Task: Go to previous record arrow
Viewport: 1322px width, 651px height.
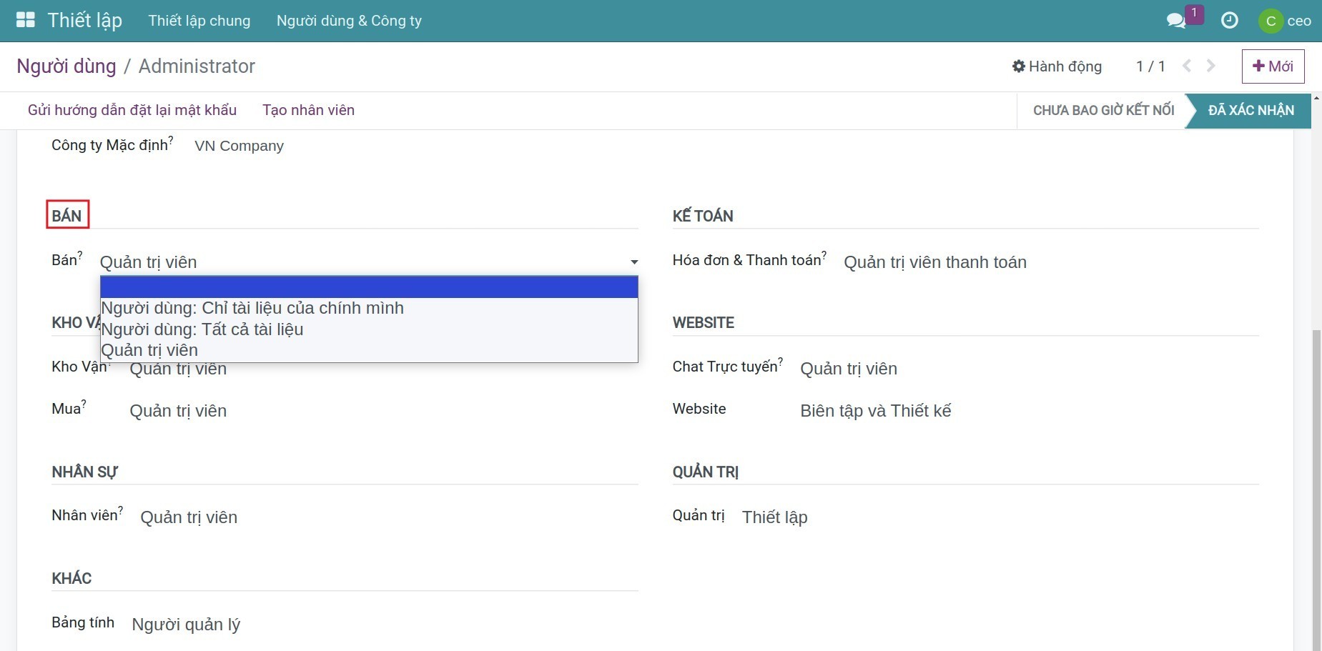Action: click(x=1187, y=66)
